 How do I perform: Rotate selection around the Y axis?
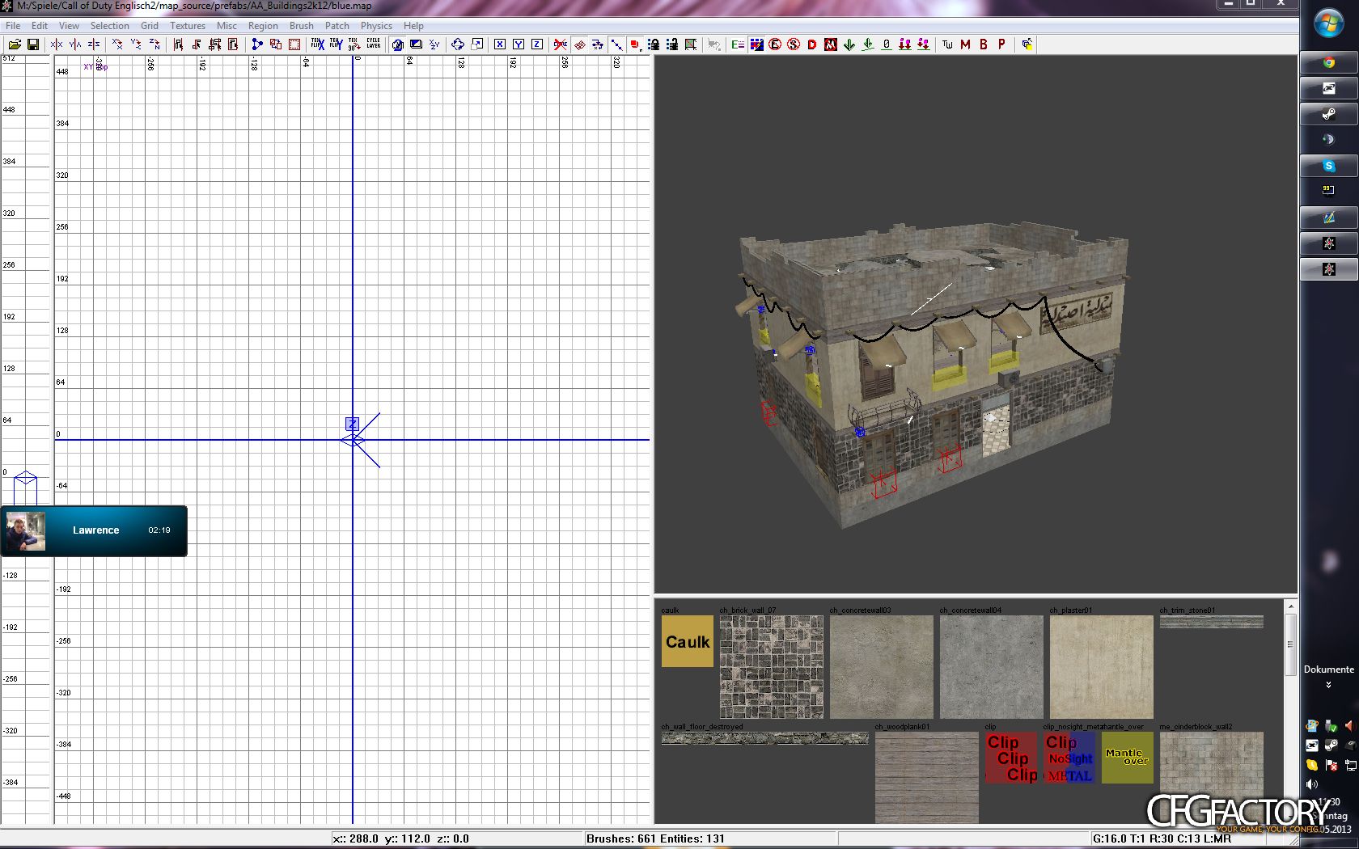pyautogui.click(x=136, y=44)
